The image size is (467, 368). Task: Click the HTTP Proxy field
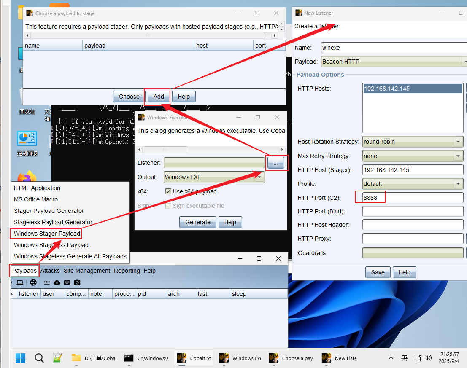413,239
